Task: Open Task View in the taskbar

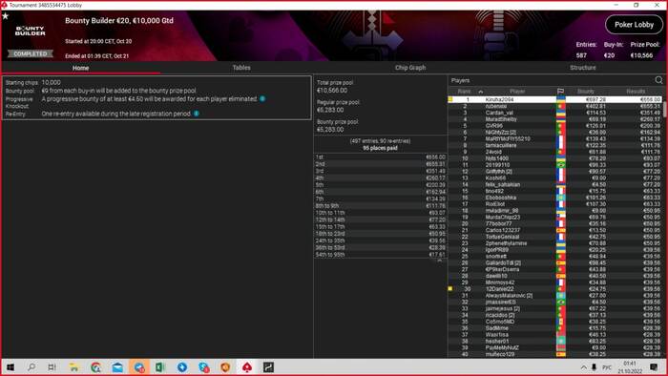Action: point(52,367)
